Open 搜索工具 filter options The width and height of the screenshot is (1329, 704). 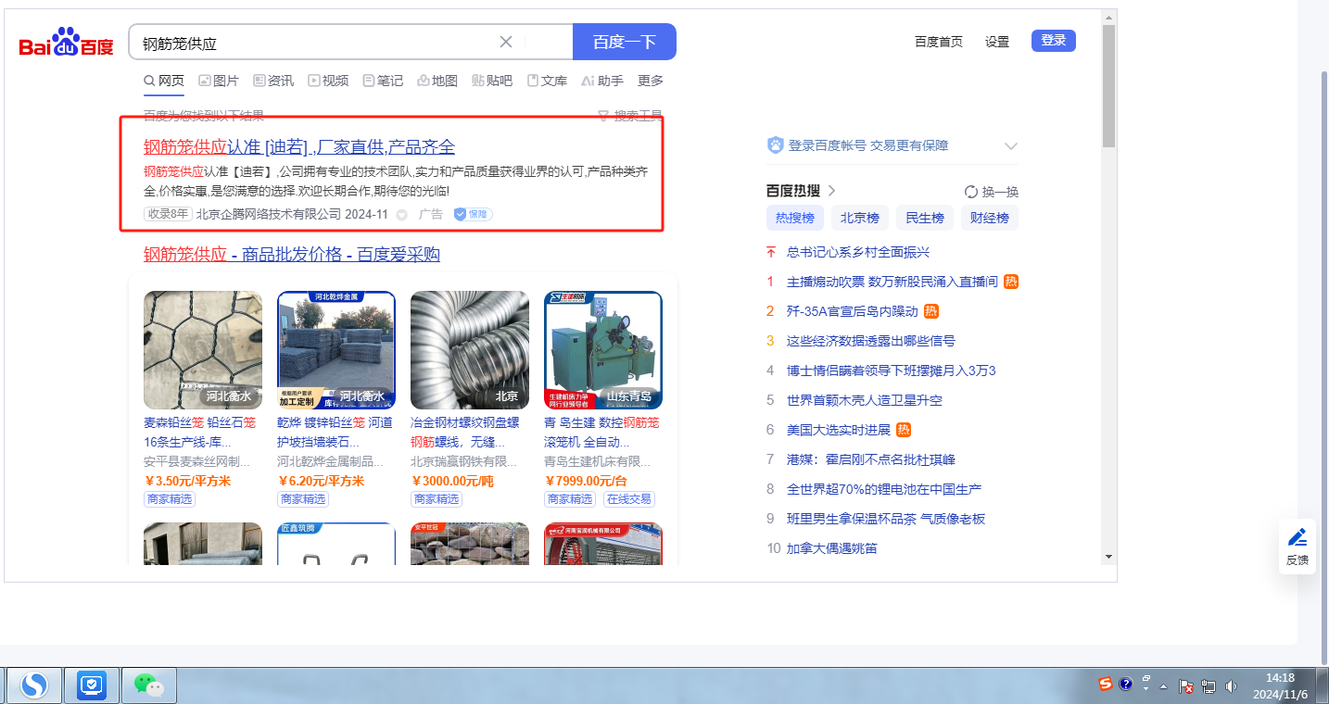point(630,116)
